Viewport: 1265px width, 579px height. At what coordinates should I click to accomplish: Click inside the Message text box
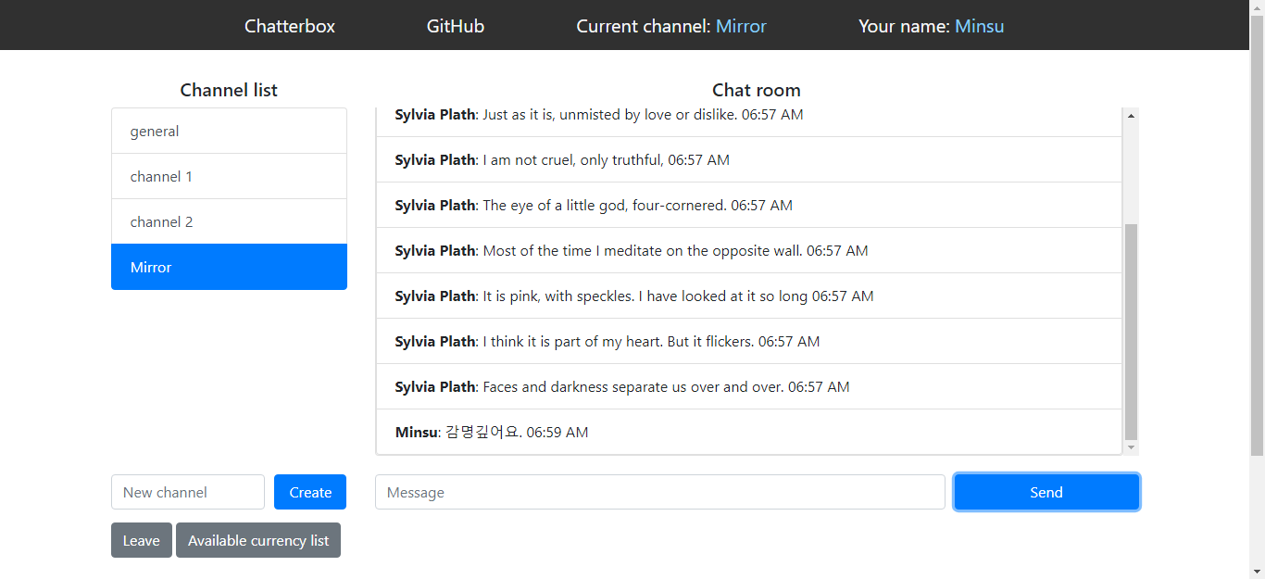[x=659, y=492]
